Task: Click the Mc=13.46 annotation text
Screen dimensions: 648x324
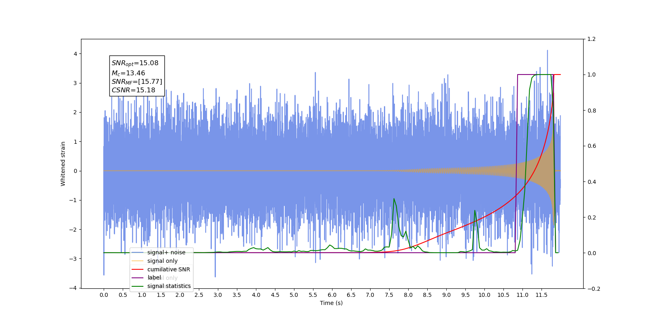Action: point(128,73)
